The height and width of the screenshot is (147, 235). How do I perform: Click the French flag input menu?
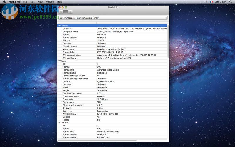[211, 2]
